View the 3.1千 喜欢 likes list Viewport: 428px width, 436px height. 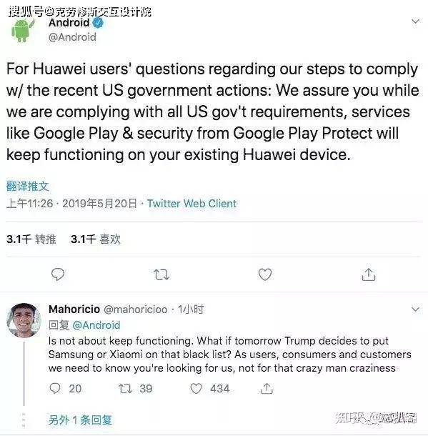point(96,239)
